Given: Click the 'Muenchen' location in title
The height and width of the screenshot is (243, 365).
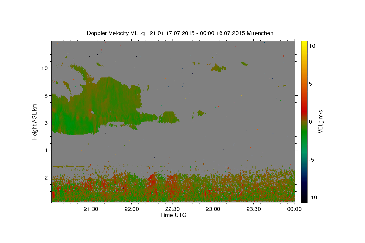Looking at the screenshot, I should tap(260, 33).
